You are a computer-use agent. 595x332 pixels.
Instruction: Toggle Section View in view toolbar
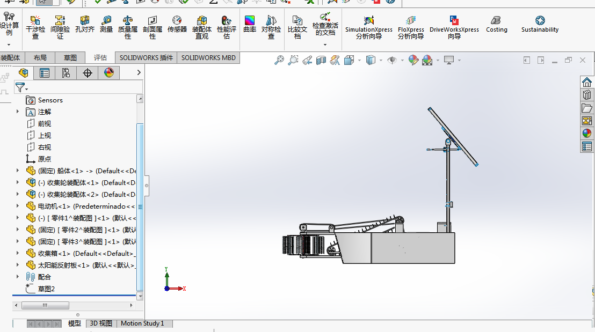coord(321,60)
